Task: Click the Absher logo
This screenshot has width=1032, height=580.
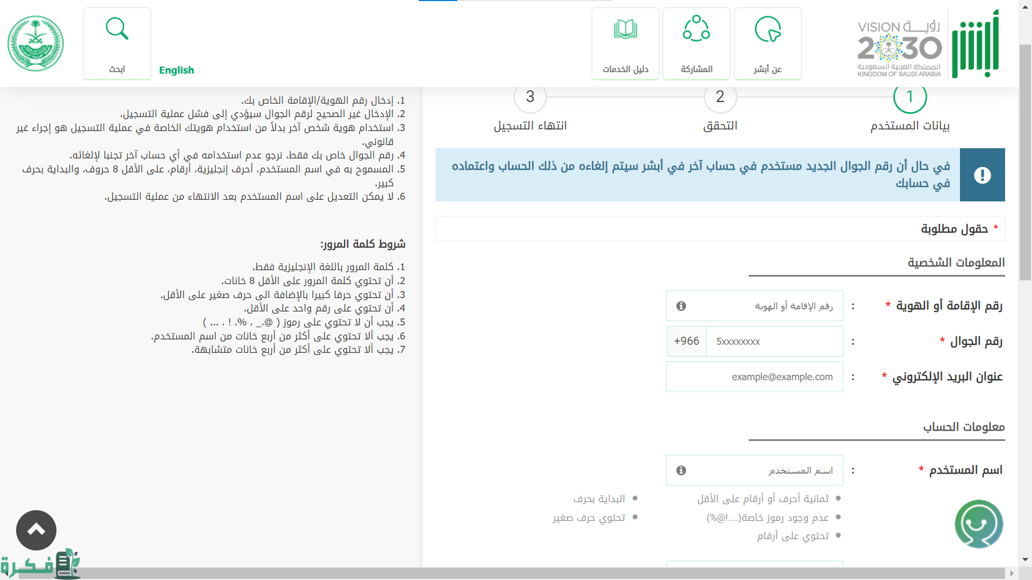Action: pyautogui.click(x=976, y=44)
